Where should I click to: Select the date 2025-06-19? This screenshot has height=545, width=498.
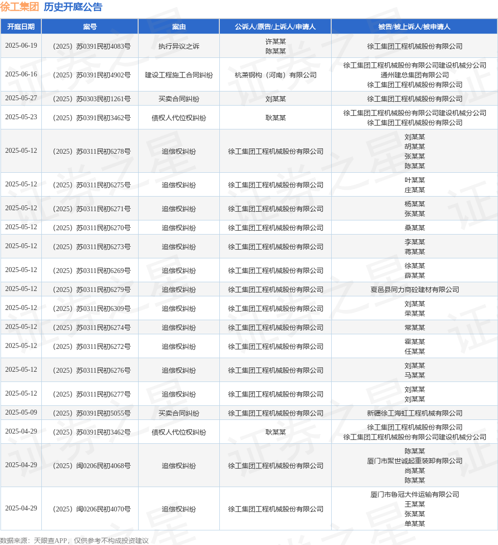tap(21, 46)
